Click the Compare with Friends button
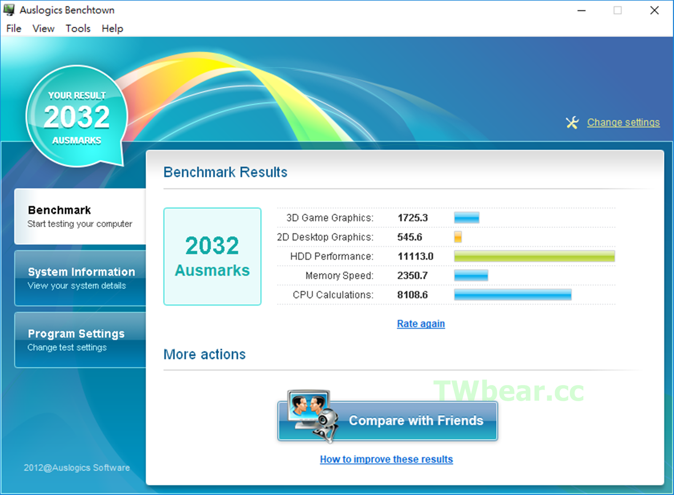 click(x=388, y=420)
